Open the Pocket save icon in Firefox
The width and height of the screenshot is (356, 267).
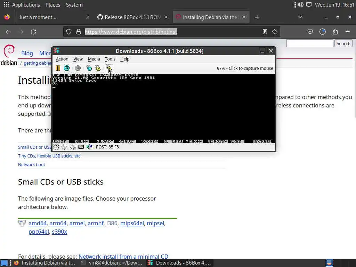click(x=310, y=32)
